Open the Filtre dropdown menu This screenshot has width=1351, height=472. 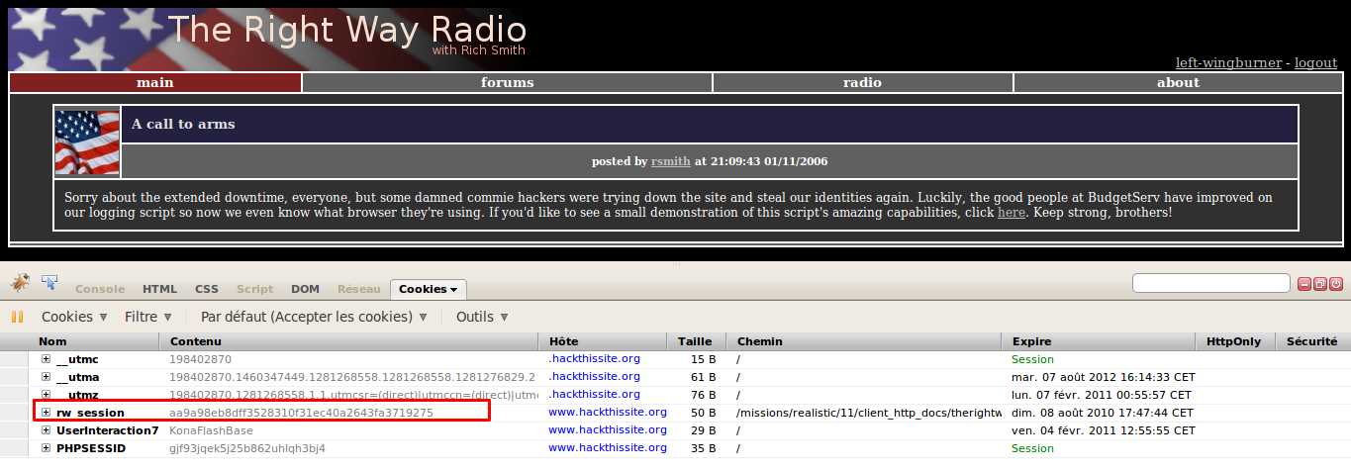point(148,318)
